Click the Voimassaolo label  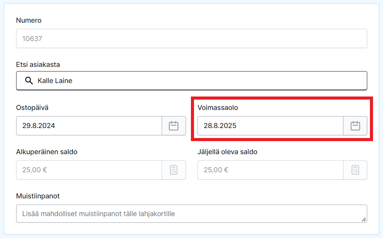(x=218, y=108)
